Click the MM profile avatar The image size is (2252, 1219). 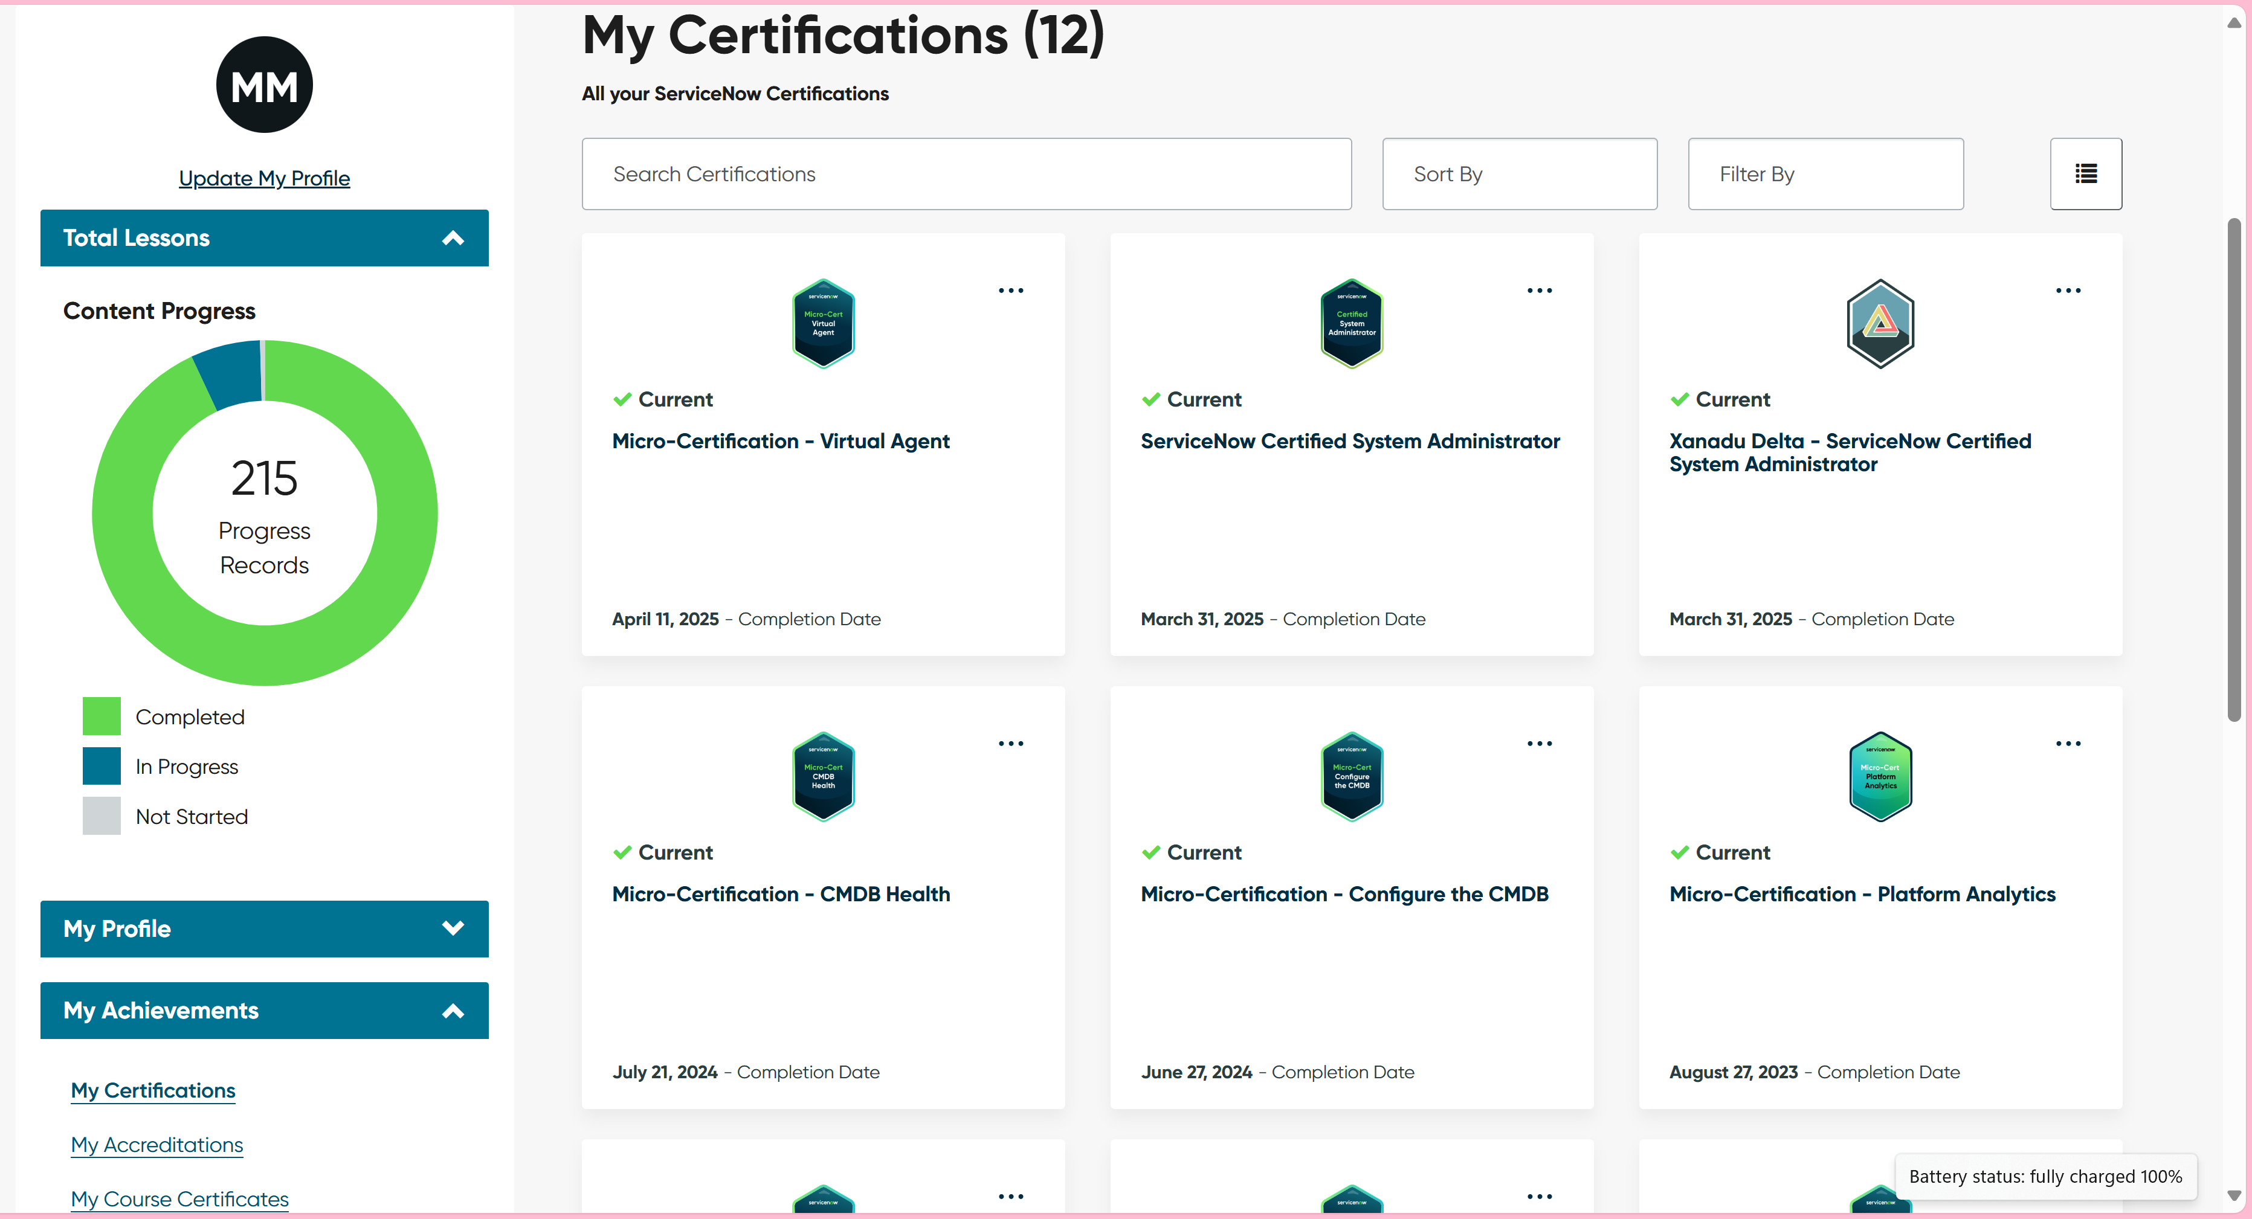(x=264, y=85)
